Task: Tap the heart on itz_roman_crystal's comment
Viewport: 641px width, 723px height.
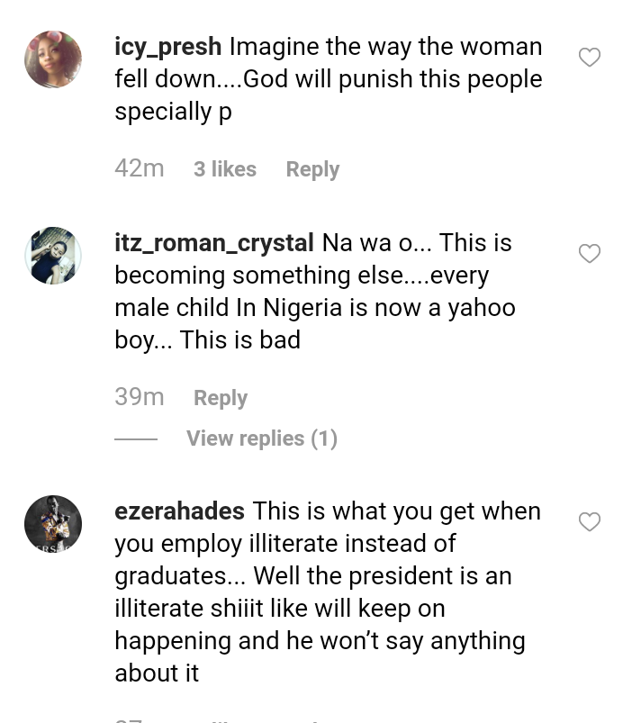Action: tap(589, 254)
